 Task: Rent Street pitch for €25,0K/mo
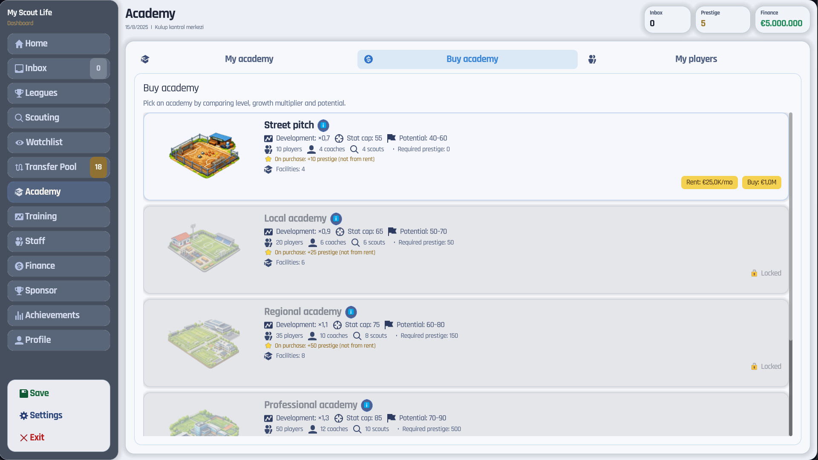pyautogui.click(x=709, y=182)
